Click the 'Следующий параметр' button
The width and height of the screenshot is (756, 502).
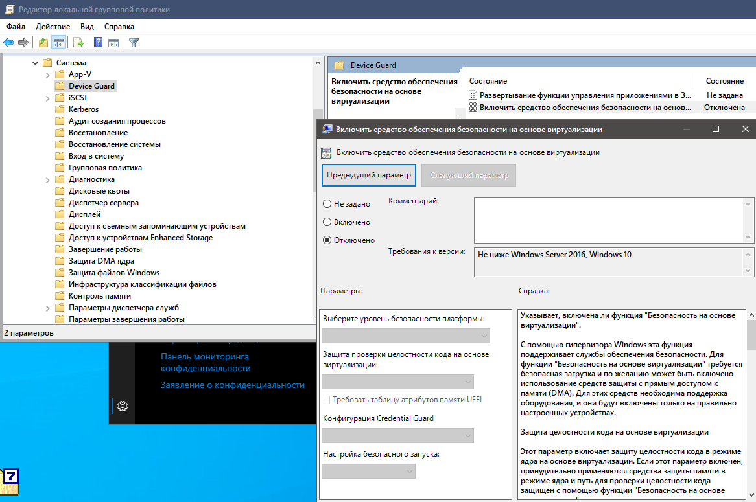(x=469, y=175)
